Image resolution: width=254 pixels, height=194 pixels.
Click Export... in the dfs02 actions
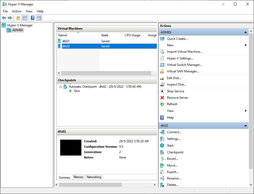pyautogui.click(x=173, y=172)
